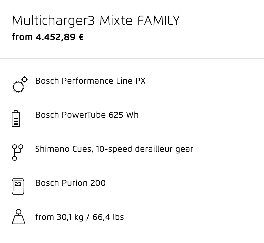Image resolution: width=264 pixels, height=243 pixels.
Task: Click the price from 4.452,89 €
Action: click(48, 37)
